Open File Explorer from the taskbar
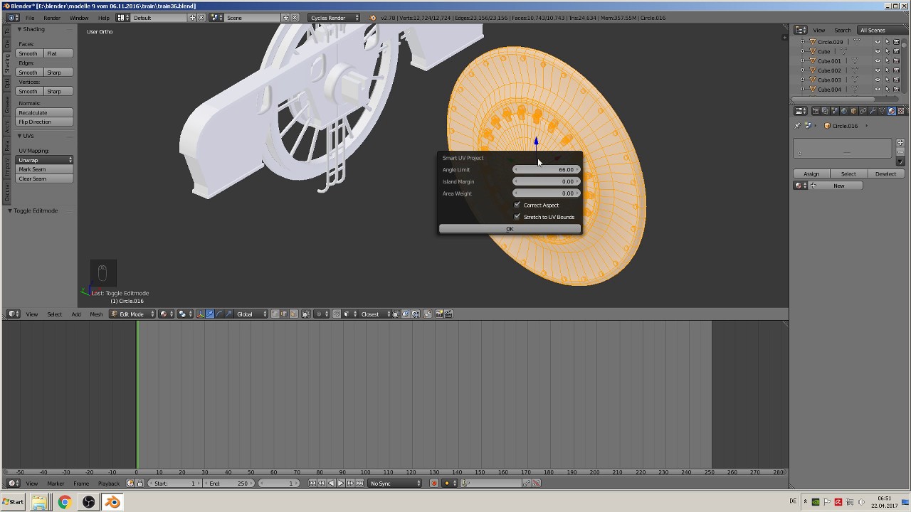911x512 pixels. coord(39,502)
